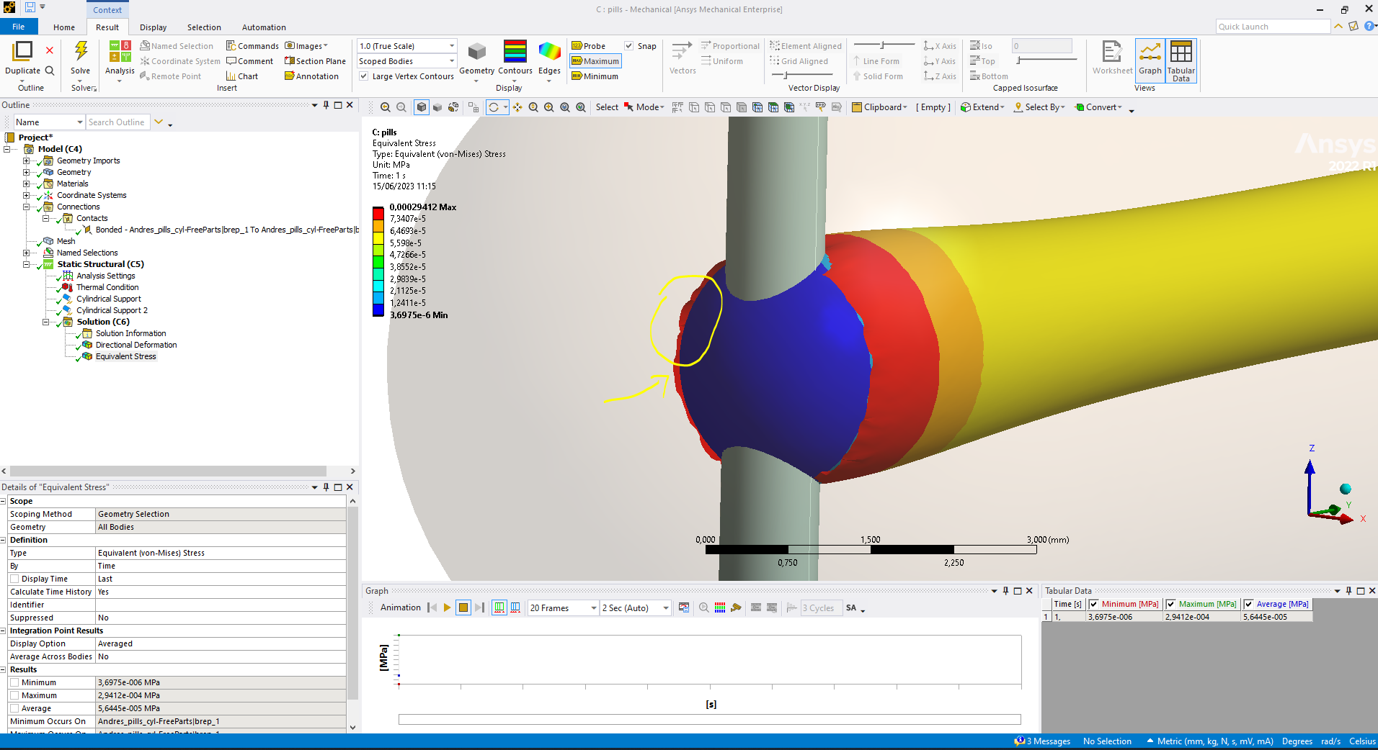
Task: Click the Solve lightning bolt icon
Action: (81, 50)
